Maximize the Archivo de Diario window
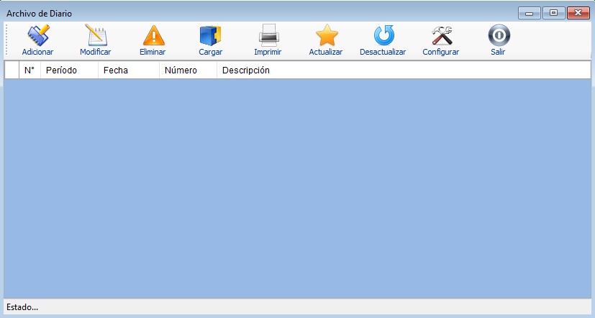 click(554, 13)
